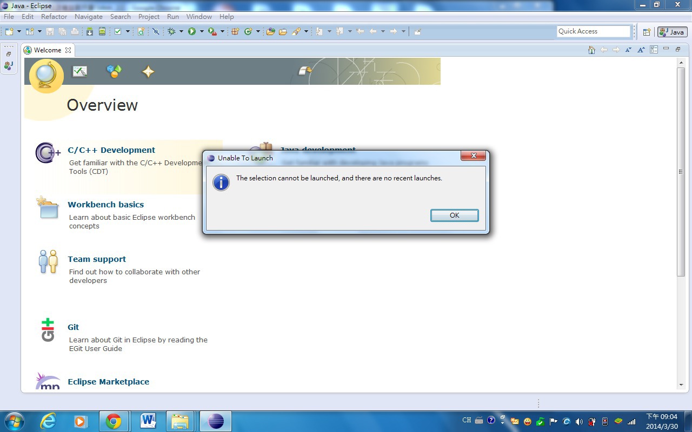Toggle the Java perspective button
Image resolution: width=692 pixels, height=432 pixels.
671,32
